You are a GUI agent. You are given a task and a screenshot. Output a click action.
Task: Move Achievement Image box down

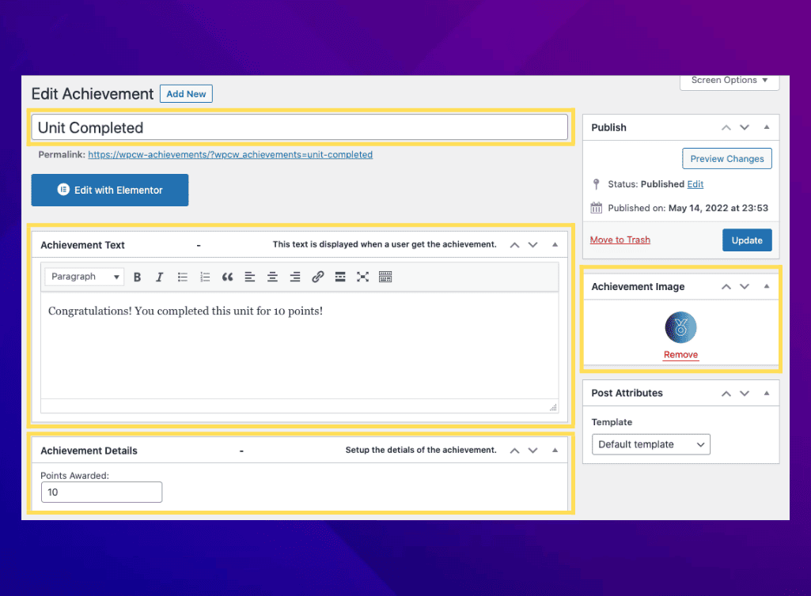coord(745,287)
